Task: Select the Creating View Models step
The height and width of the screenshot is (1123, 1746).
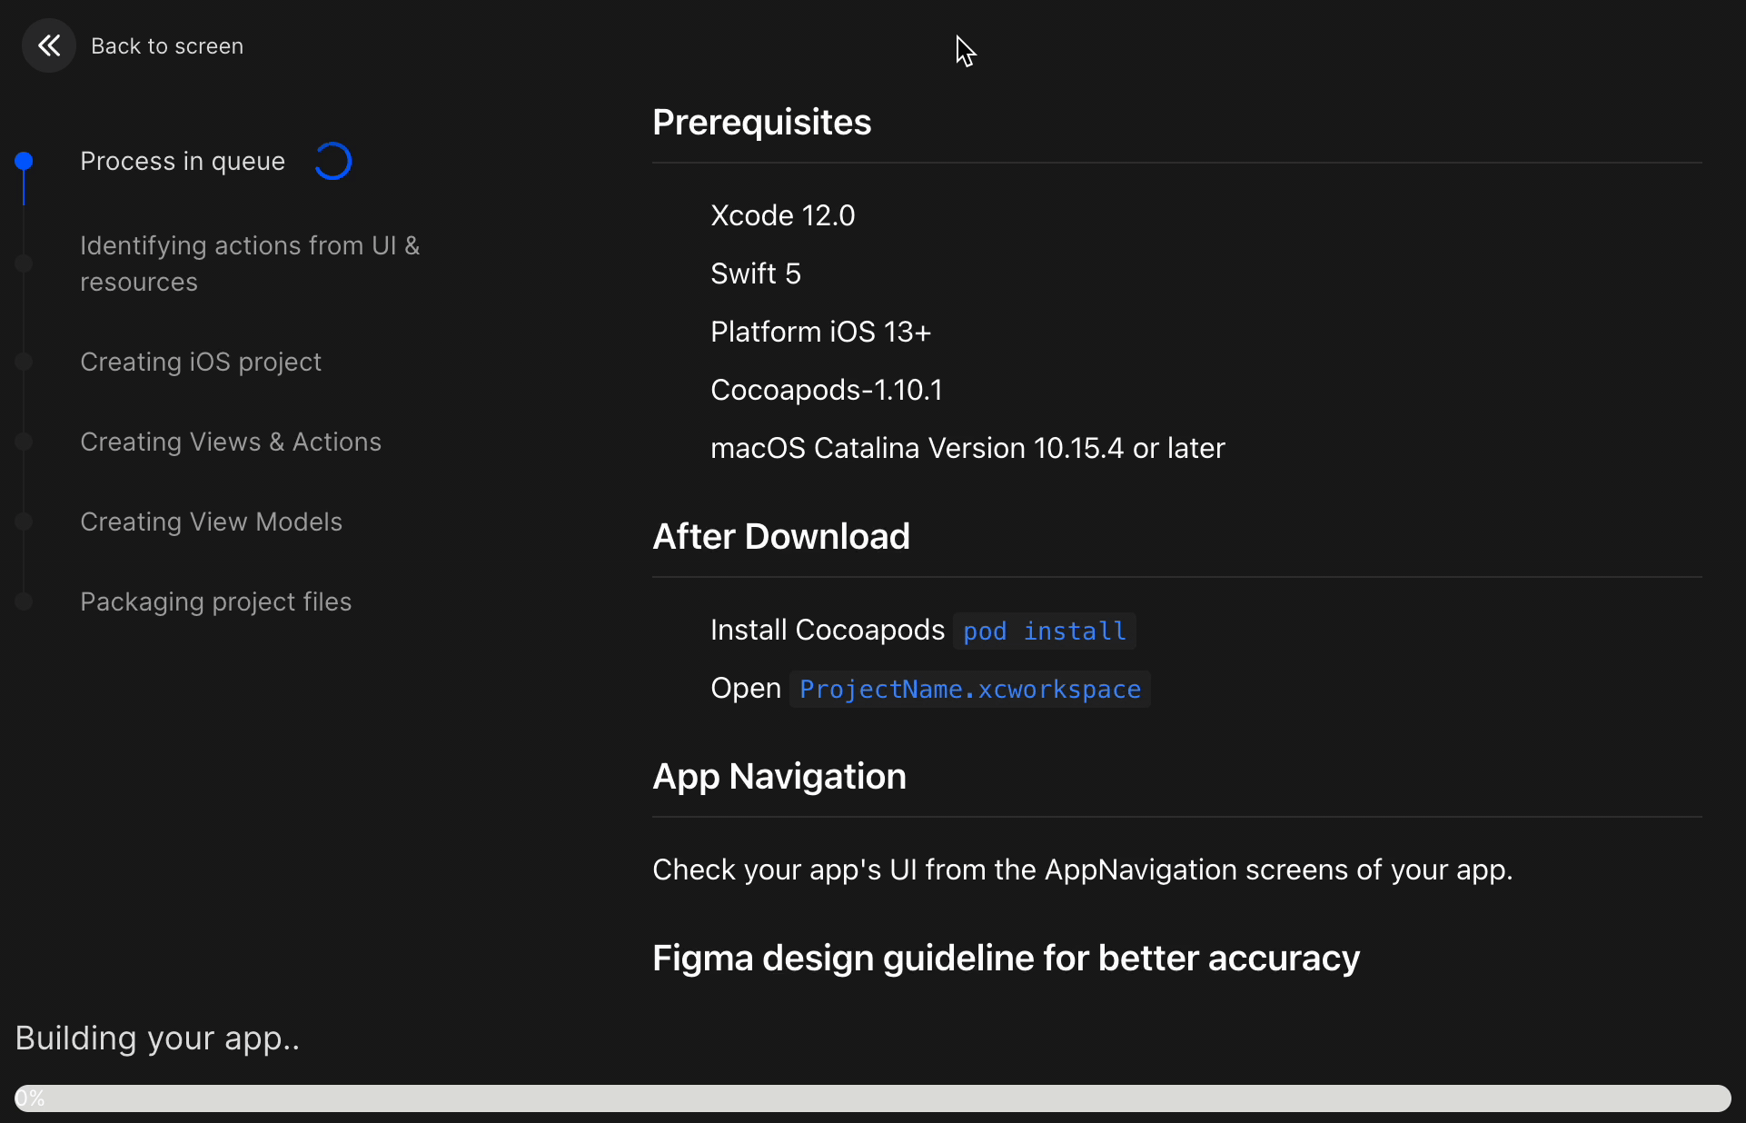Action: click(211, 522)
